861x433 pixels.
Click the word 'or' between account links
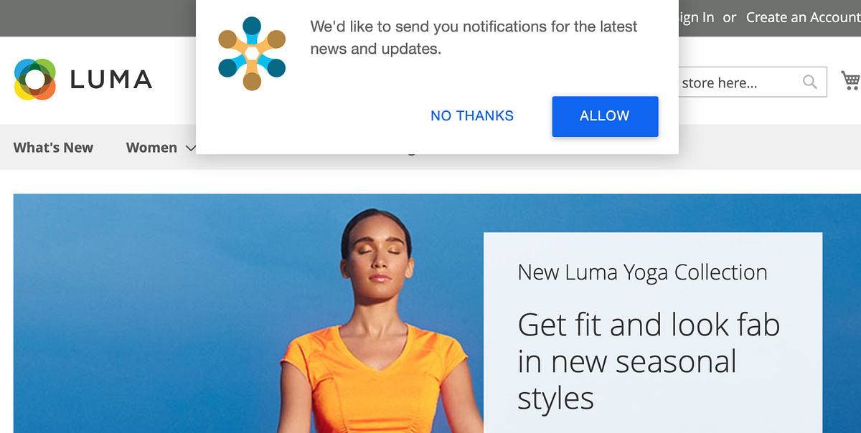coord(730,17)
